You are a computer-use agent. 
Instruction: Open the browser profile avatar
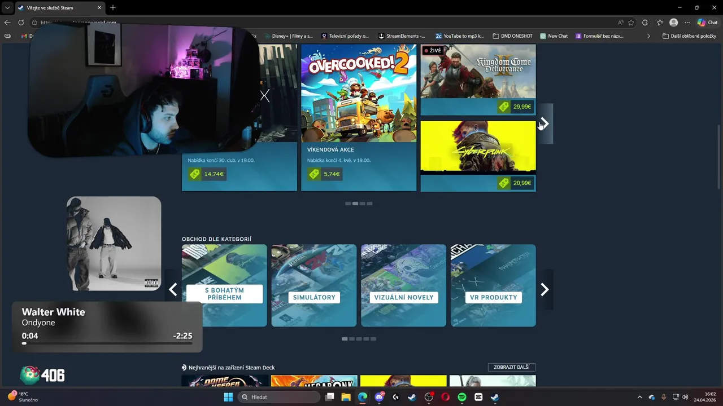pos(673,23)
